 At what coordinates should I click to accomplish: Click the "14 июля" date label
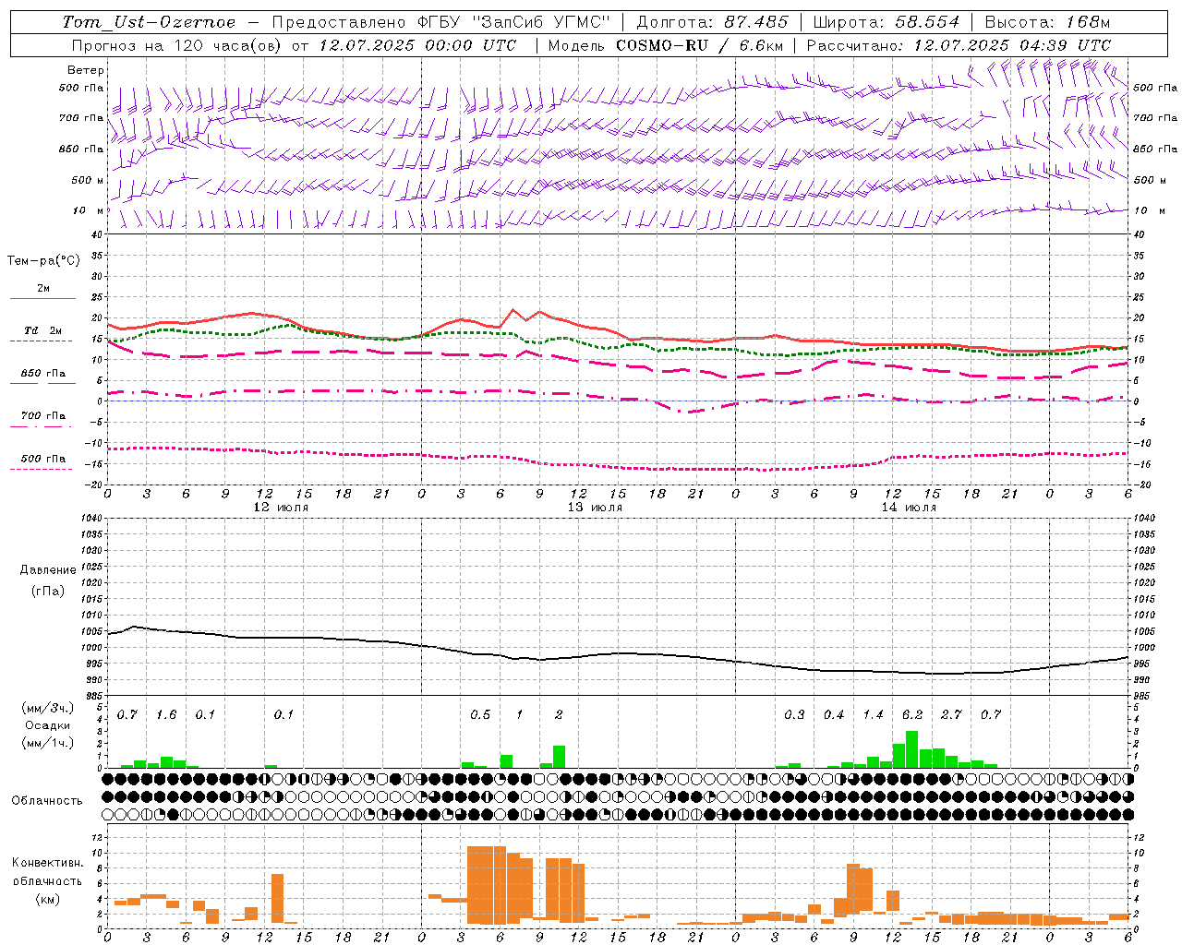tap(909, 508)
